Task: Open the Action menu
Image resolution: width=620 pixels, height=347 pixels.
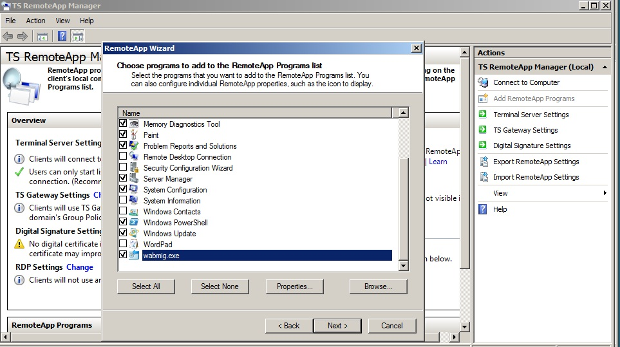Action: coord(35,21)
